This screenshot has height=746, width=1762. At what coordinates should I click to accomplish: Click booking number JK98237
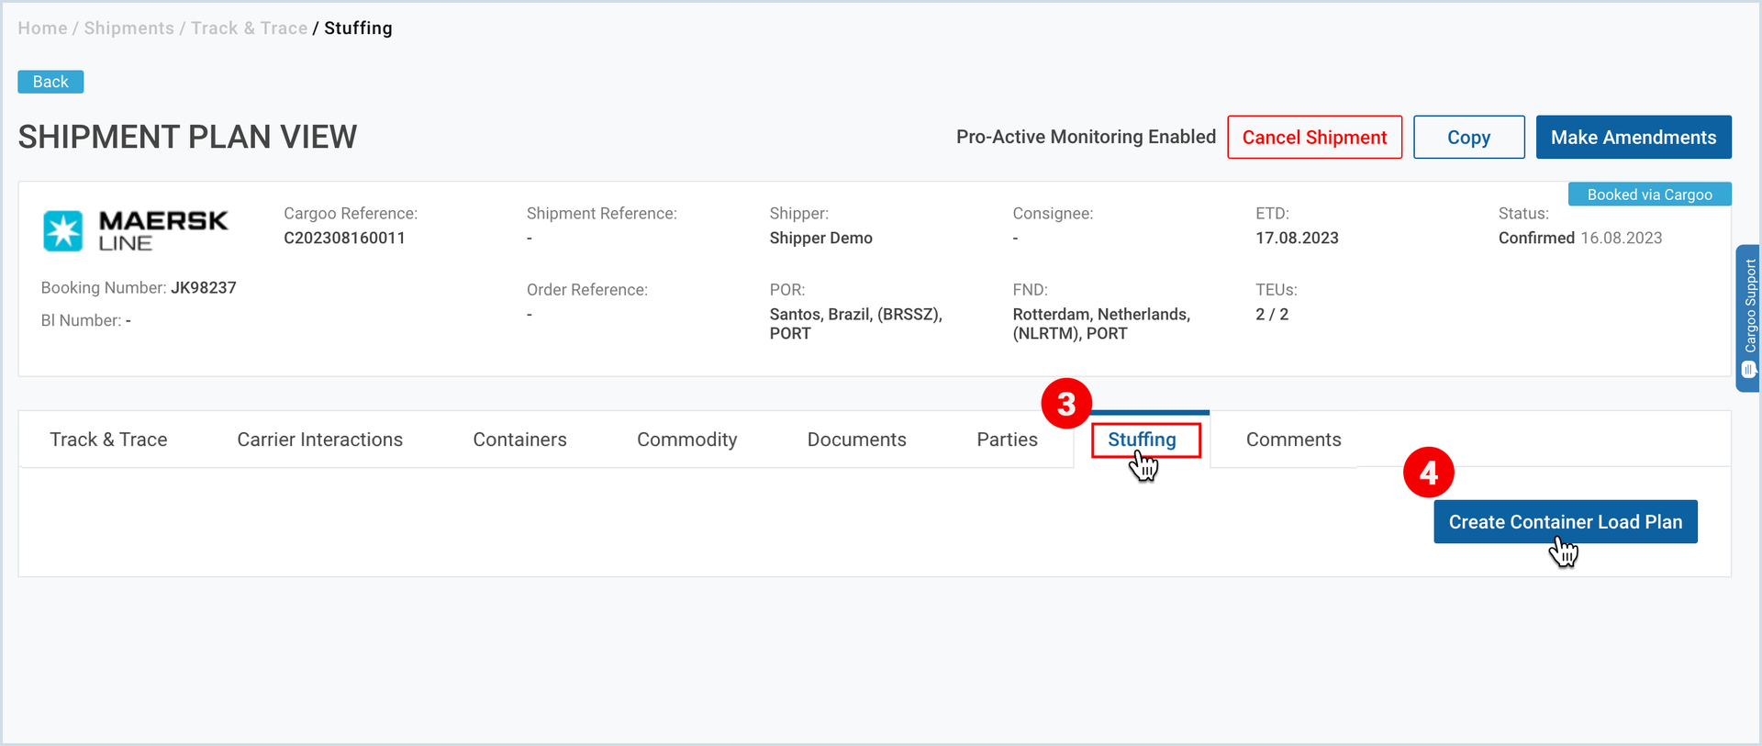(x=204, y=287)
